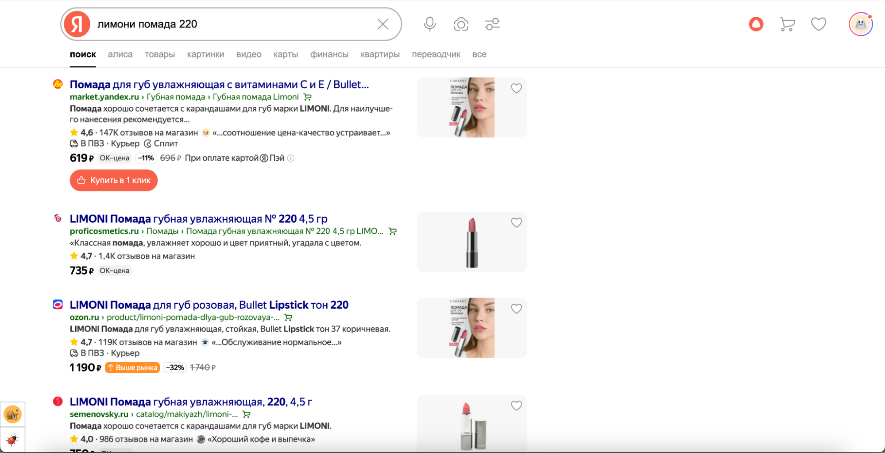Switch to the 'картинки' tab

click(205, 54)
